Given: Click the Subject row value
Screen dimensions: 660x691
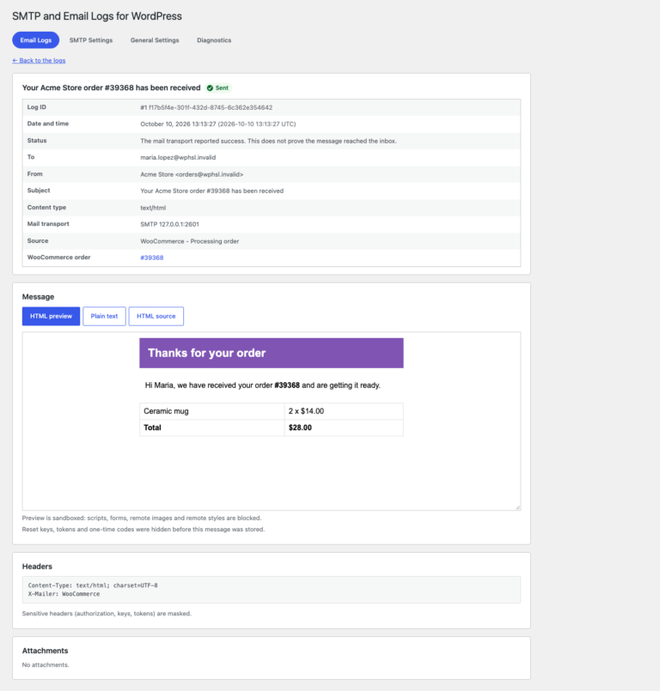Looking at the screenshot, I should [x=211, y=191].
